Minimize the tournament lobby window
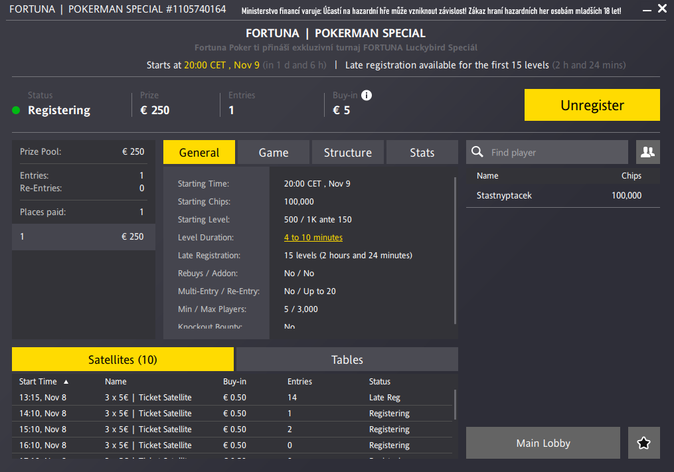 pos(647,9)
